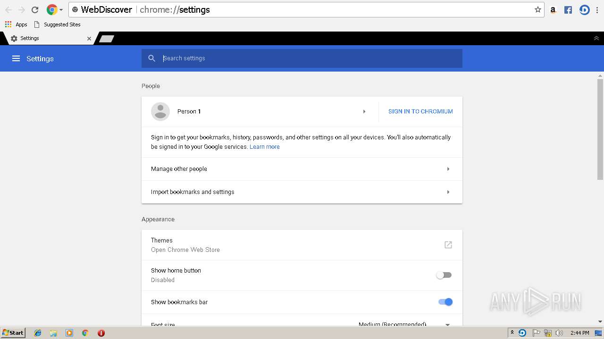This screenshot has width=604, height=339.
Task: Click the forward navigation arrow
Action: click(x=22, y=9)
